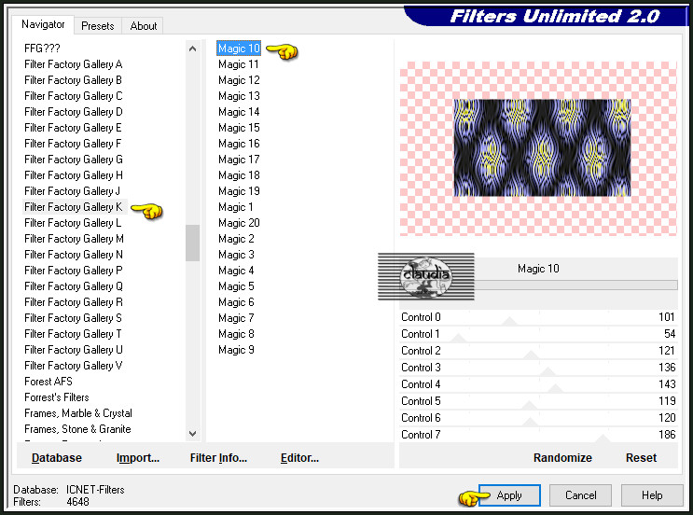Switch to the Navigator tab
Viewport: 693px width, 515px height.
[x=43, y=25]
